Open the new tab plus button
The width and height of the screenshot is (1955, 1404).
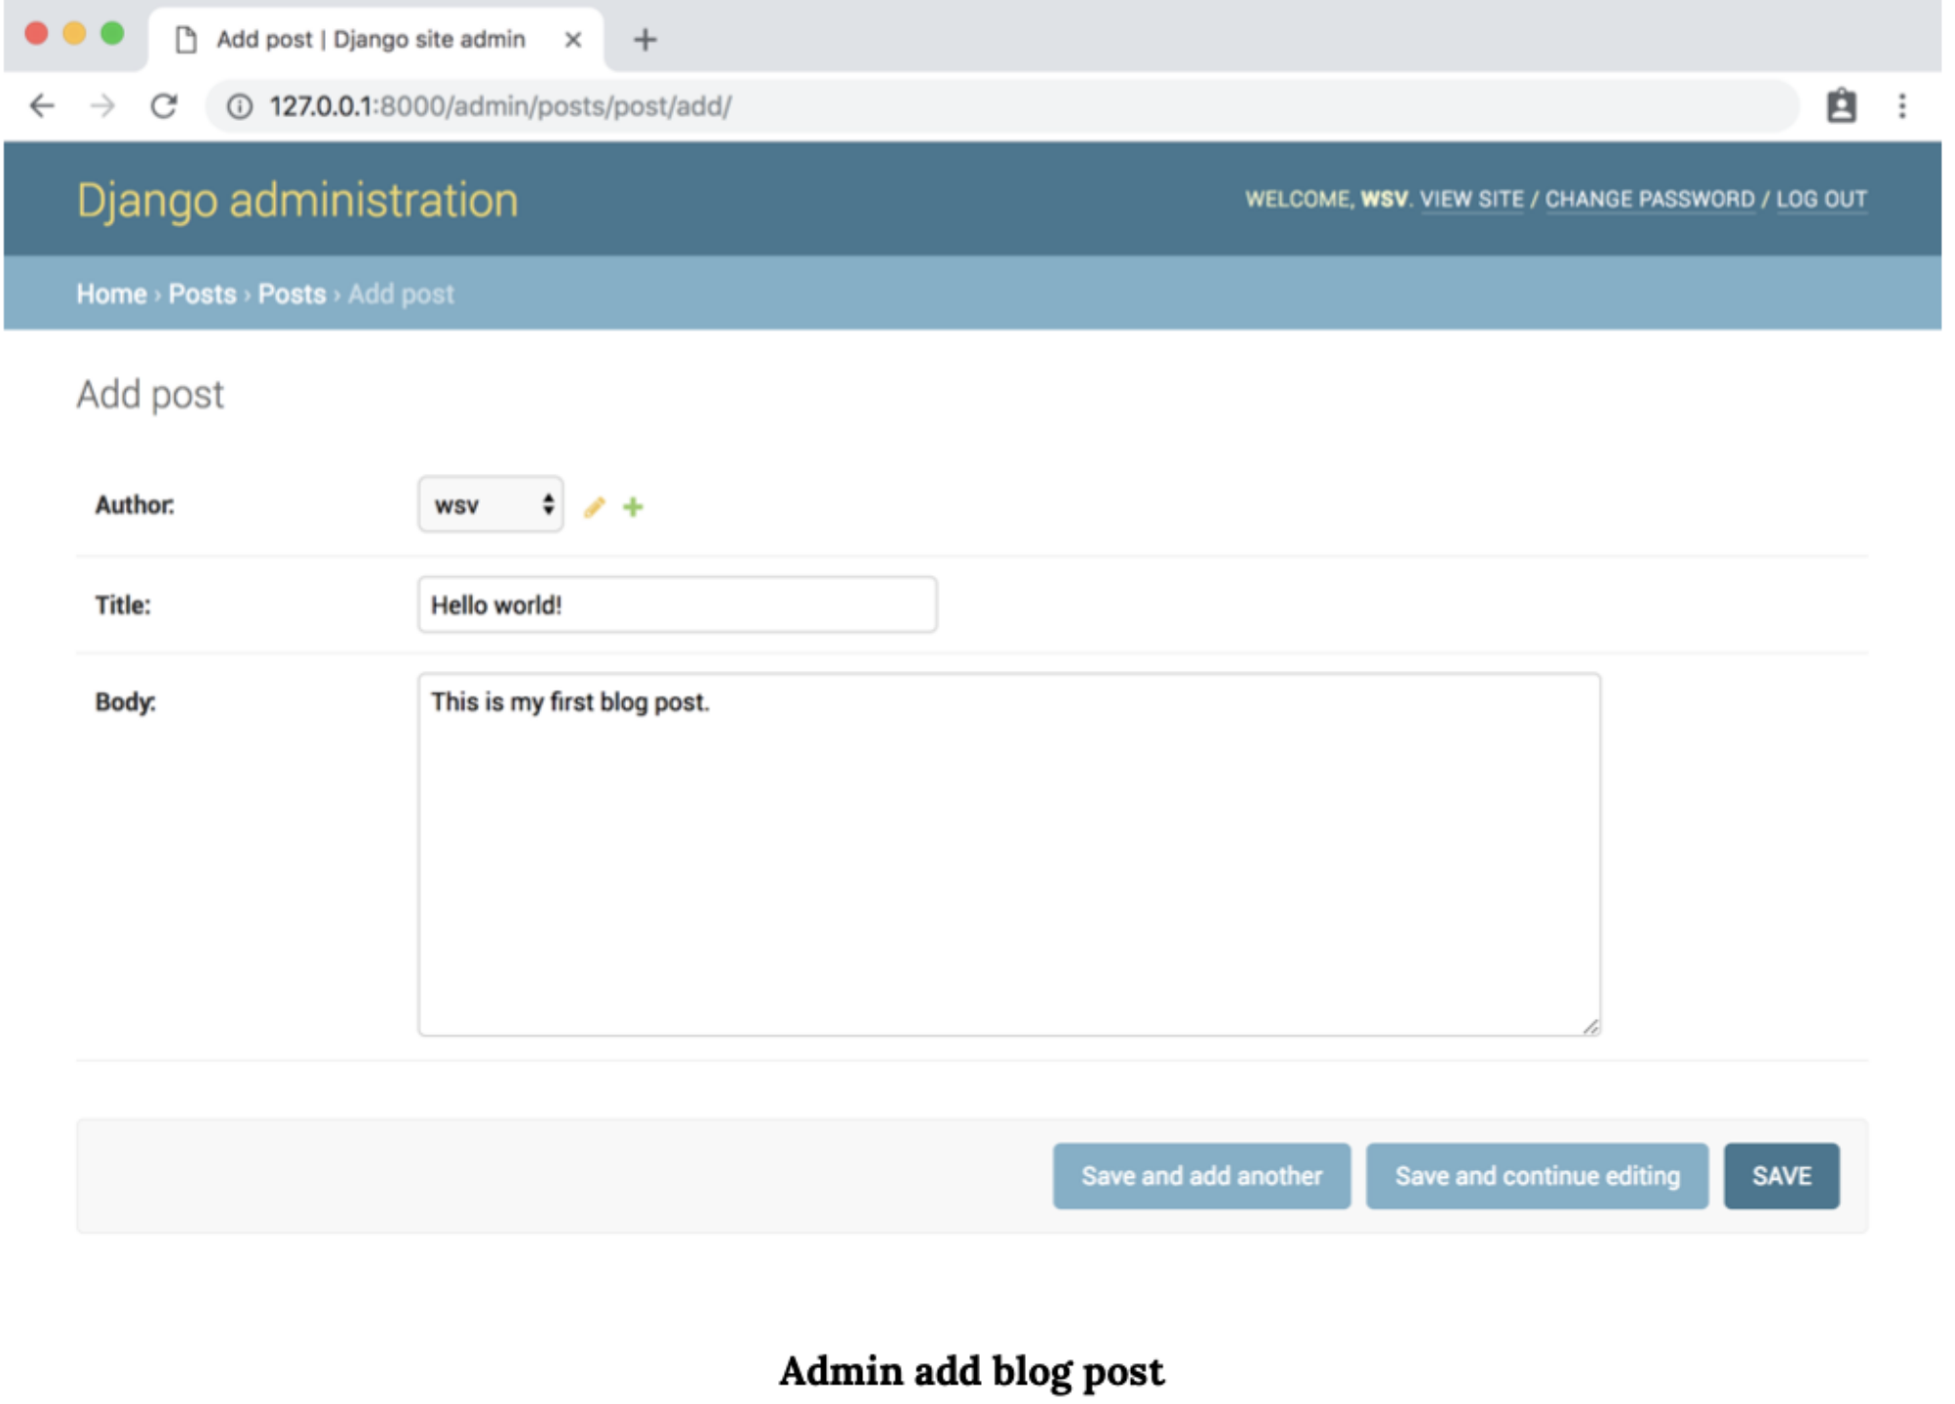(x=645, y=40)
